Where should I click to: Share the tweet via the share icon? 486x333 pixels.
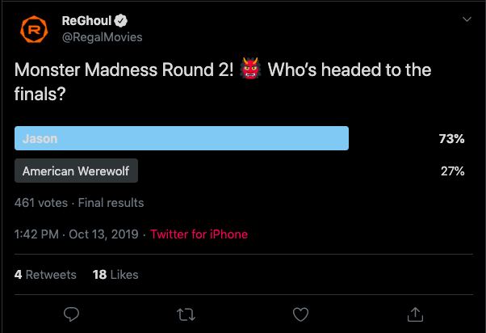pyautogui.click(x=415, y=313)
